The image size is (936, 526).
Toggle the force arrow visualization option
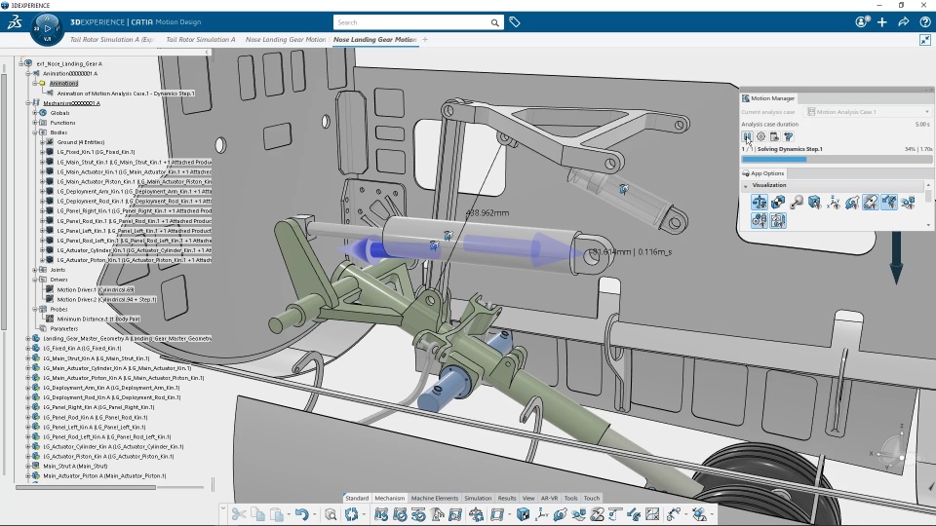[x=852, y=203]
